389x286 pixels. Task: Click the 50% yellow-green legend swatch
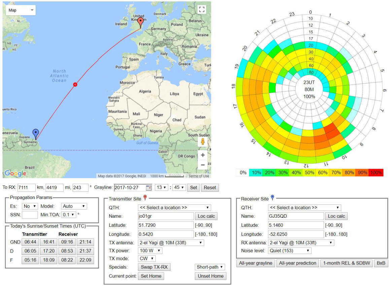[x=309, y=173]
